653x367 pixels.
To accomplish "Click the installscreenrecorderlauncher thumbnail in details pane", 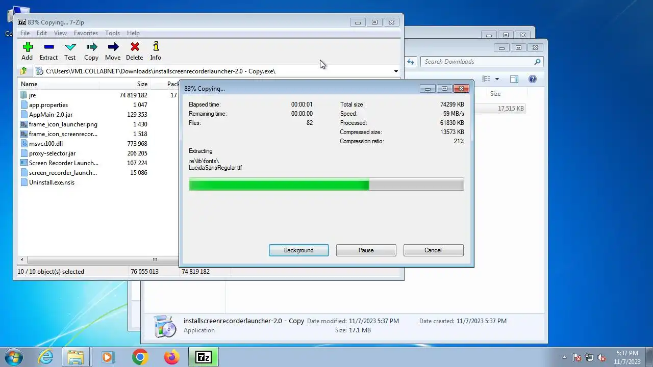I will coord(165,326).
